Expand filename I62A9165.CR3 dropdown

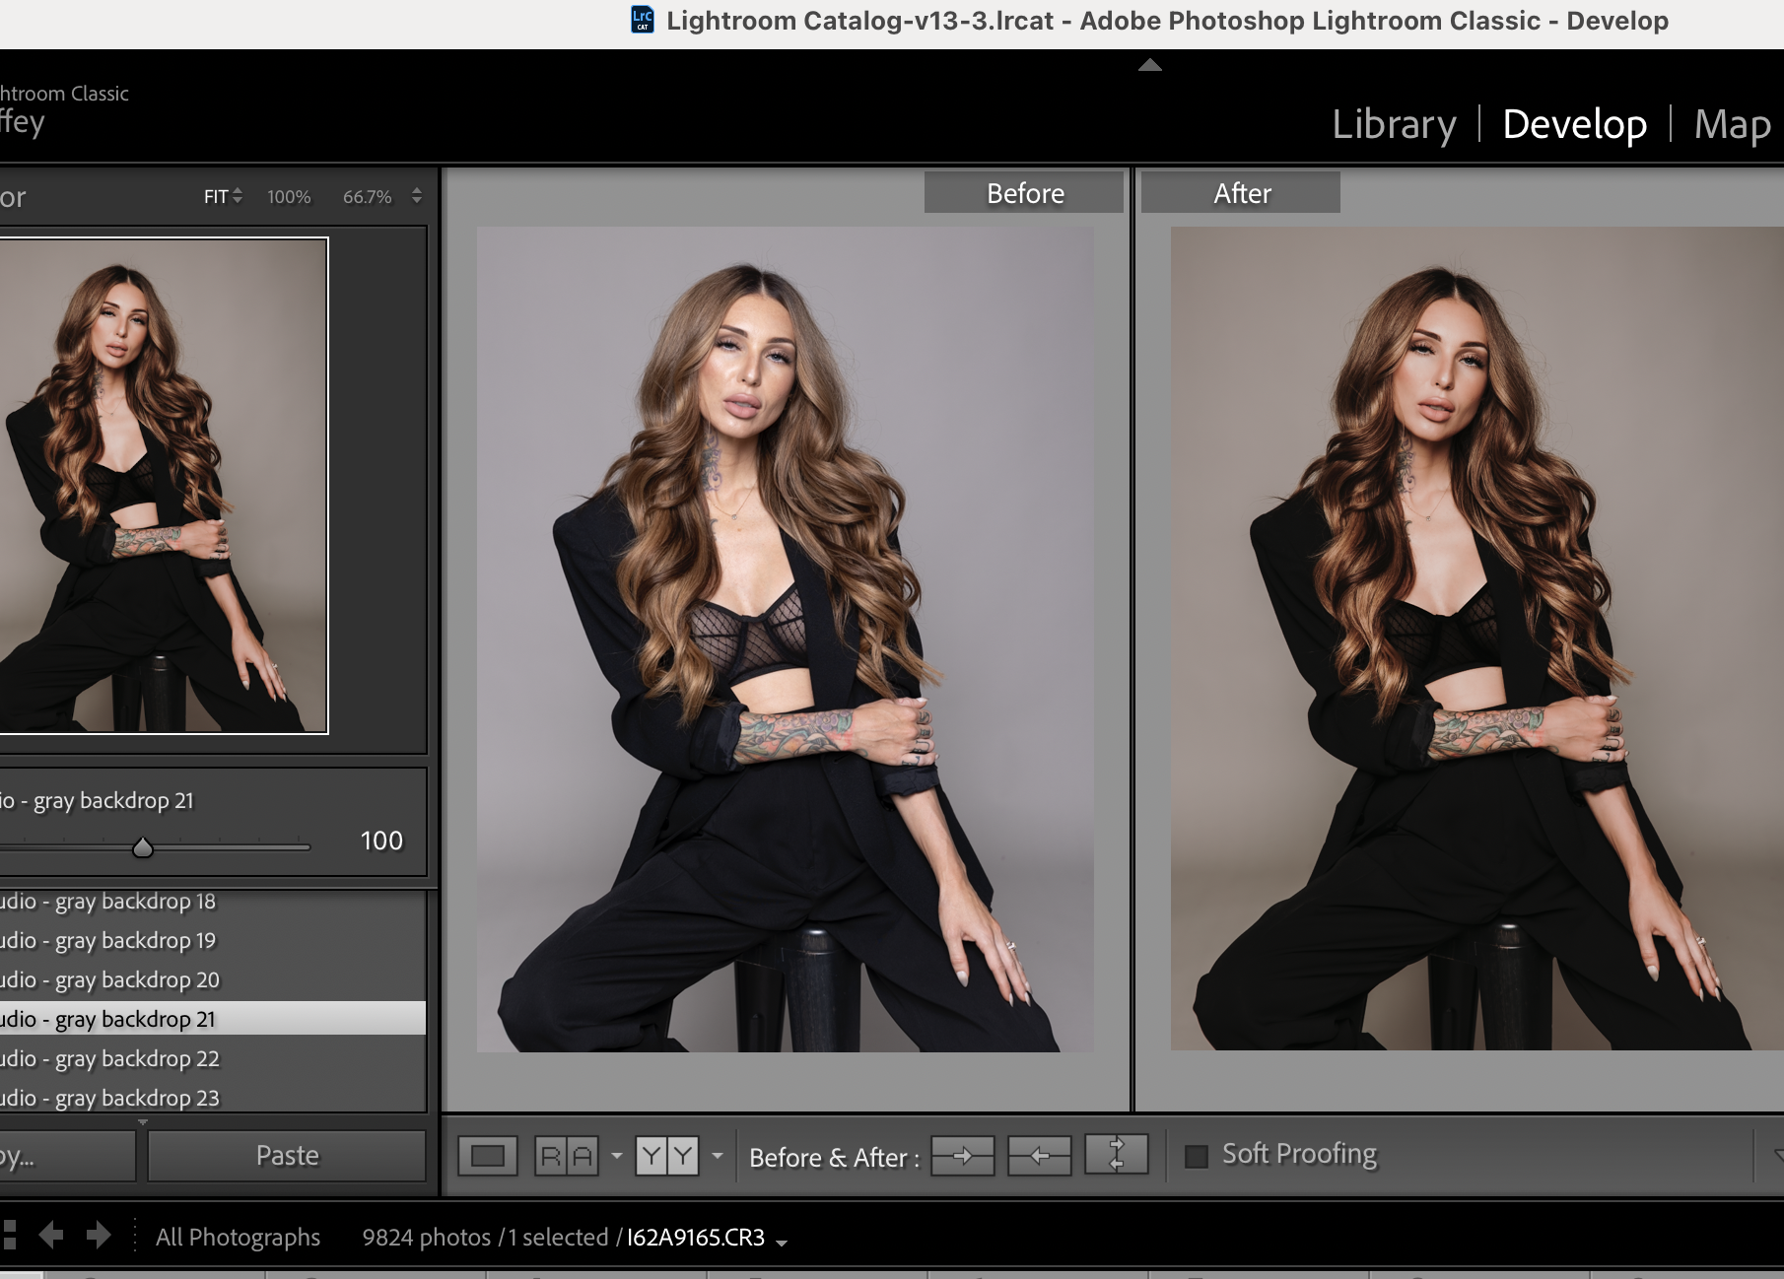click(782, 1243)
